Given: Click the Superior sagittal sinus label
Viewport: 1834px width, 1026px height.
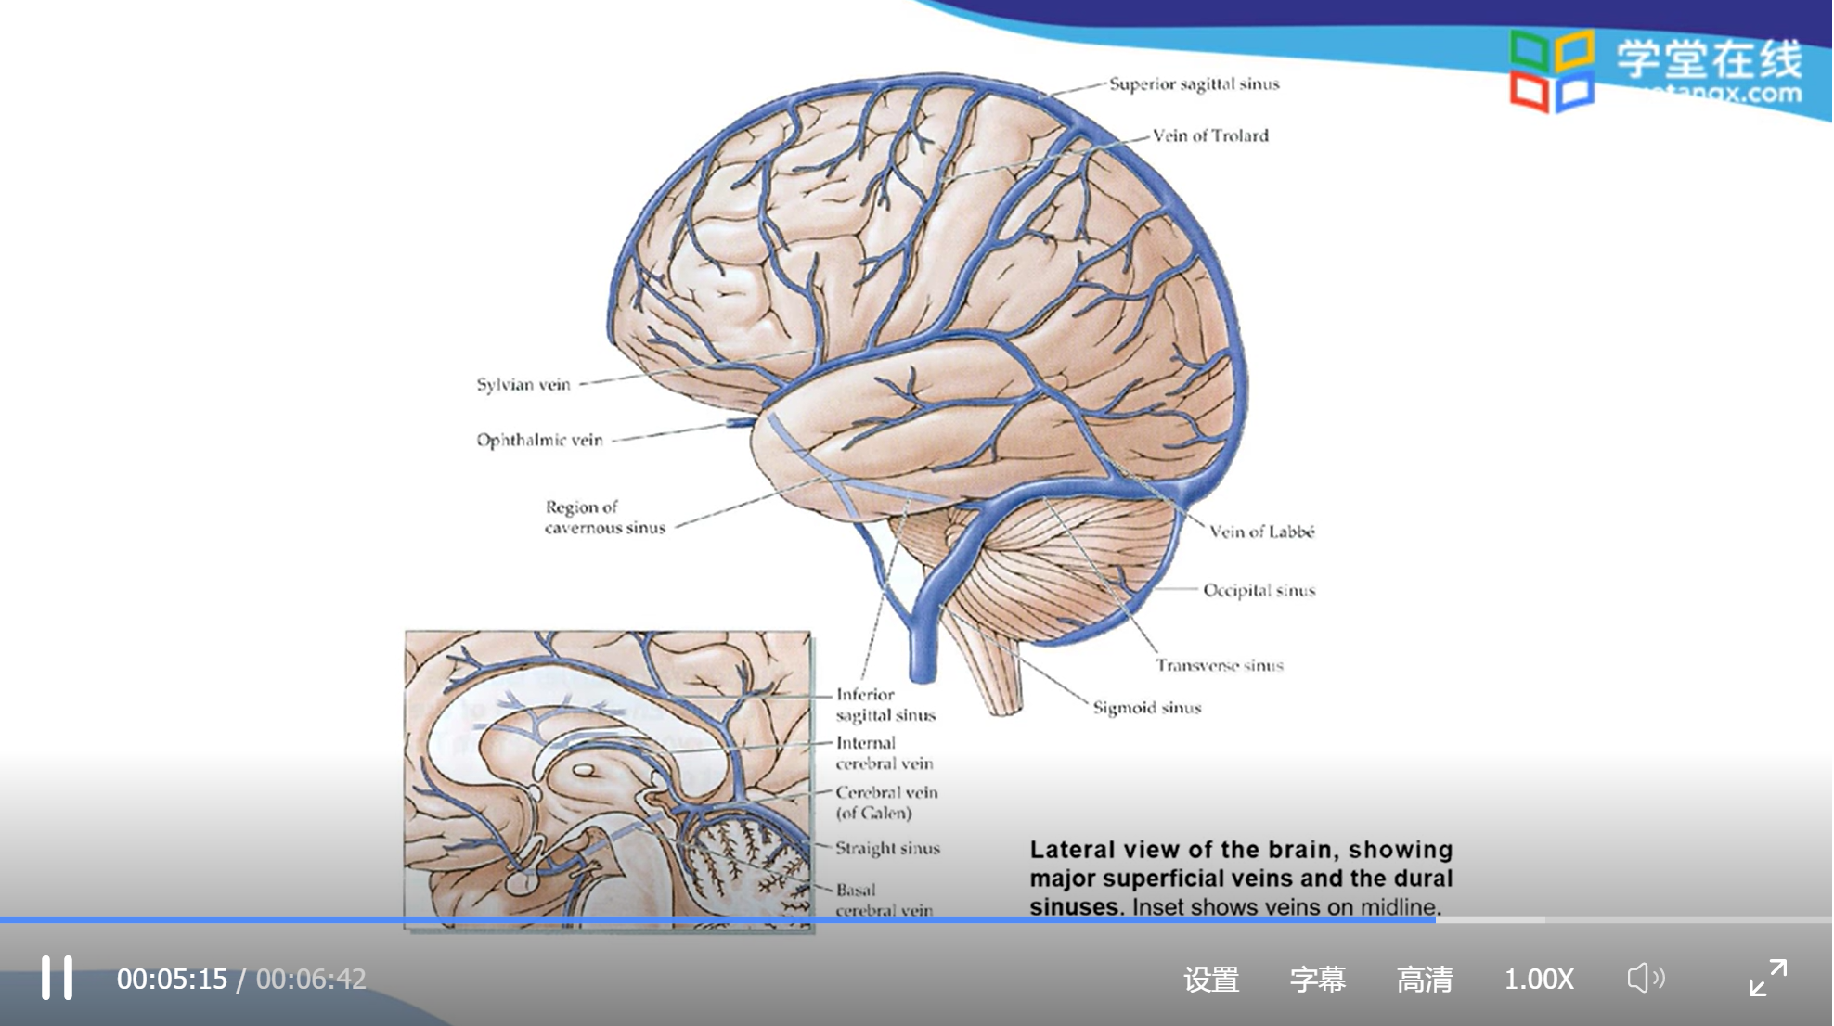Looking at the screenshot, I should tap(1194, 84).
